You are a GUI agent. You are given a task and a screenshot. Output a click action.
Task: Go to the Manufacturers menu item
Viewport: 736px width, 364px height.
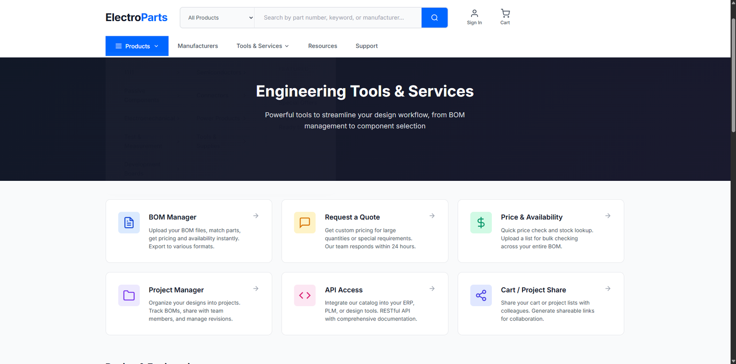198,46
